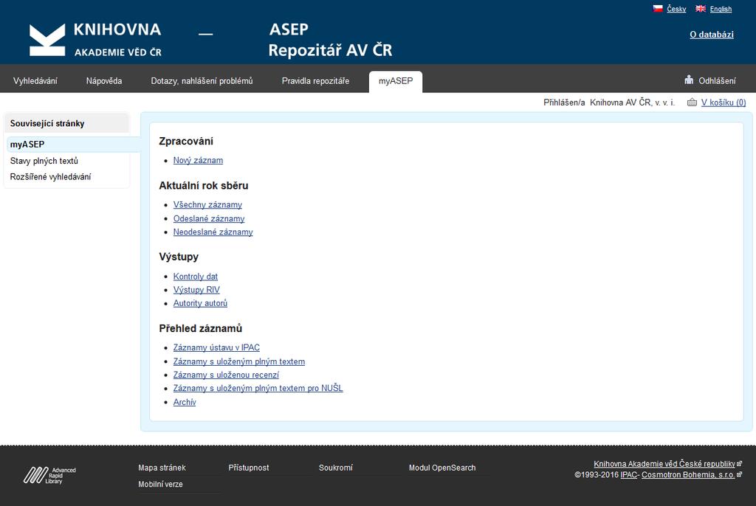Select myASEP in the sidebar
Image resolution: width=756 pixels, height=506 pixels.
[27, 144]
